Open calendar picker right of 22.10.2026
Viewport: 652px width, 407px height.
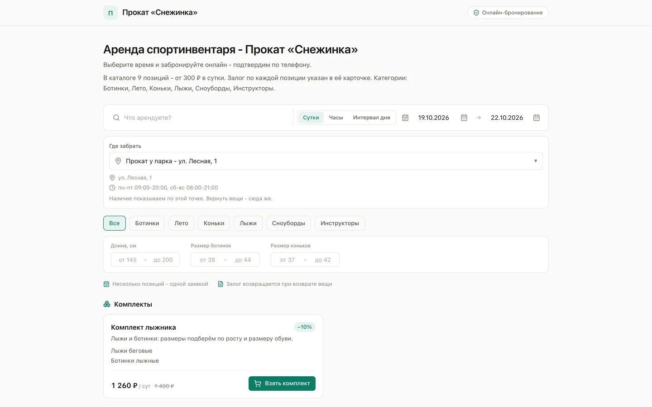(x=537, y=118)
